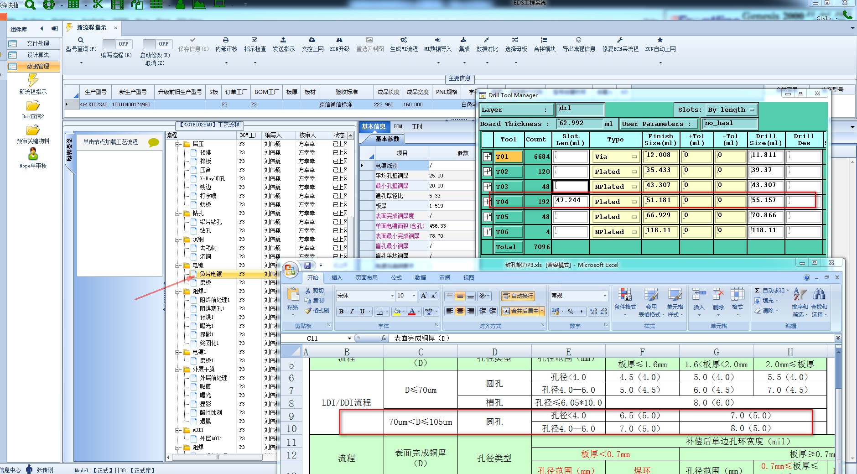
Task: Toggle Excel underline formatting
Action: coord(362,312)
